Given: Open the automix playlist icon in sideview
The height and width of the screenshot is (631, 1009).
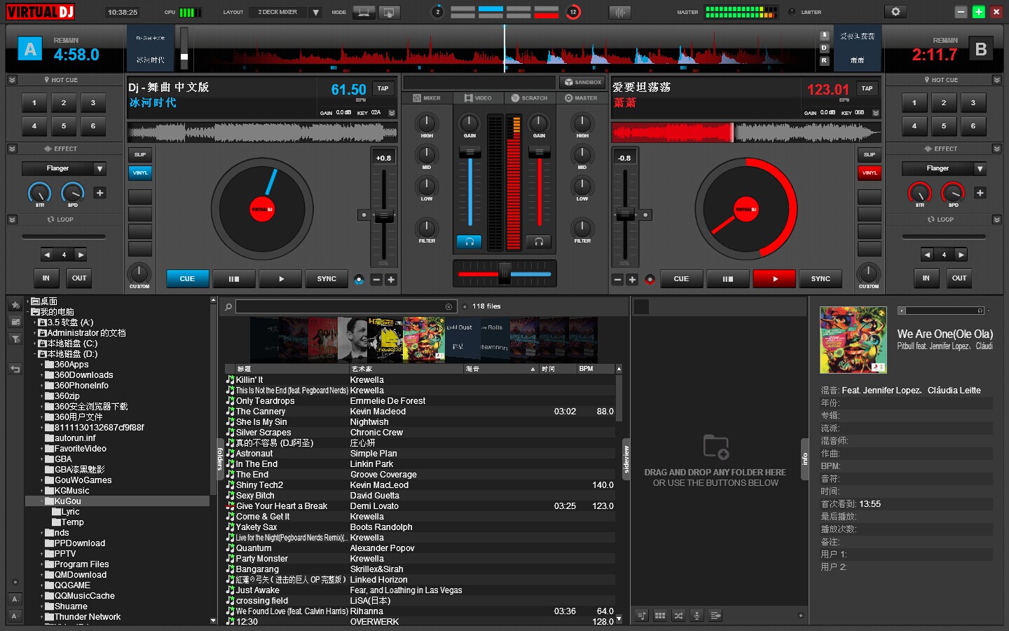Looking at the screenshot, I should tap(642, 616).
